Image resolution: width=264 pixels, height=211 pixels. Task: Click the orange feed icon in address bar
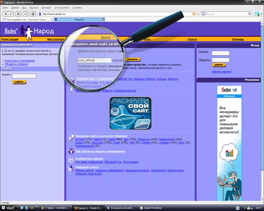coord(194,14)
